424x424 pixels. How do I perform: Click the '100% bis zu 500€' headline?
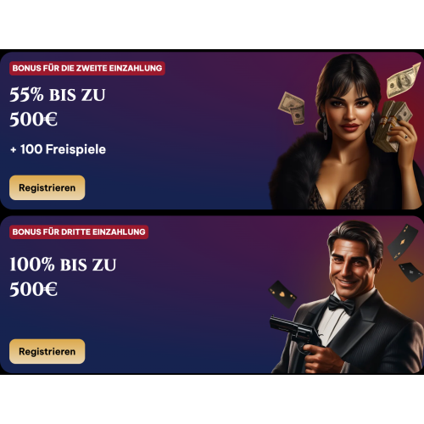point(63,276)
